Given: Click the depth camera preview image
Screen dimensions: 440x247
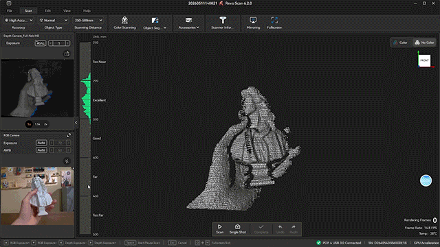Looking at the screenshot, I should tap(37, 88).
